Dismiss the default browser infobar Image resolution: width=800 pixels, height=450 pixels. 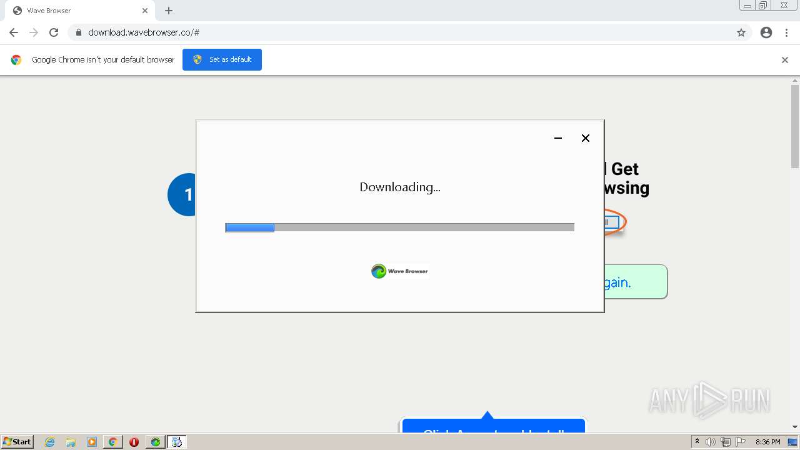[x=785, y=60]
